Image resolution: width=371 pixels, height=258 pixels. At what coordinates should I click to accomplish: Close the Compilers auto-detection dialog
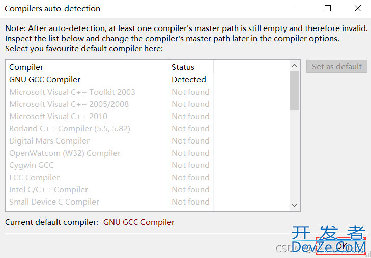pyautogui.click(x=358, y=9)
